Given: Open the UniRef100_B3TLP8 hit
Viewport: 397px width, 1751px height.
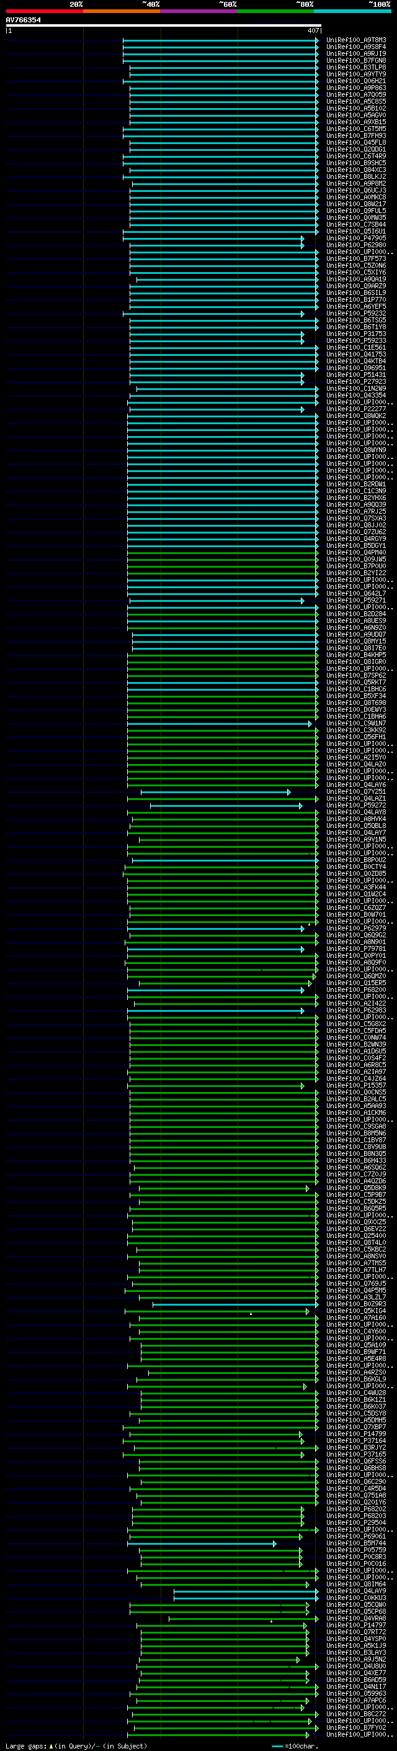Looking at the screenshot, I should tap(356, 67).
